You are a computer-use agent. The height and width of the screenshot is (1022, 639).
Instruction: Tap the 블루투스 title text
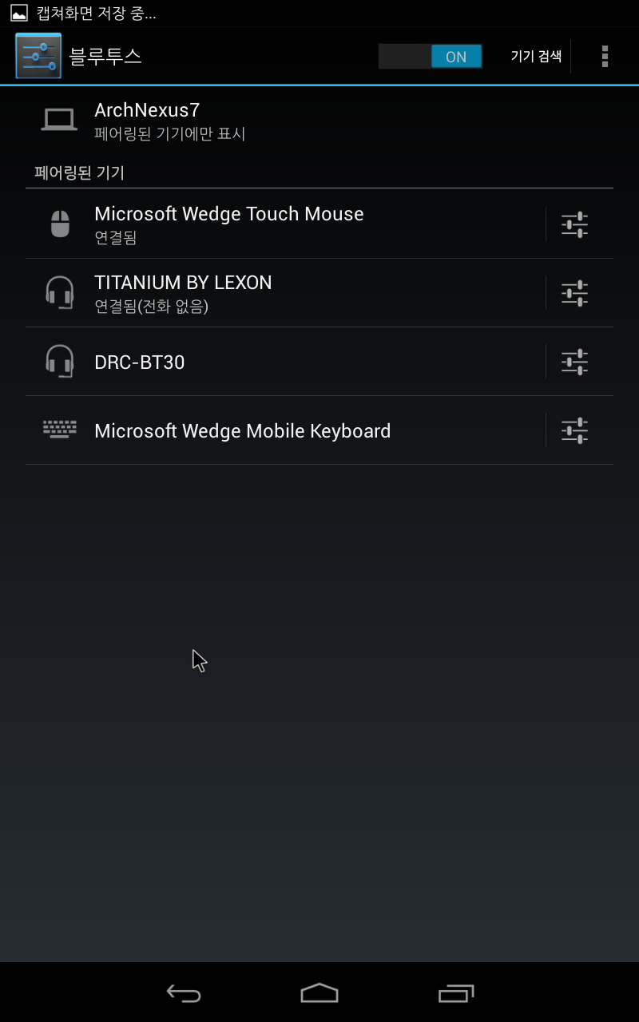[x=105, y=57]
